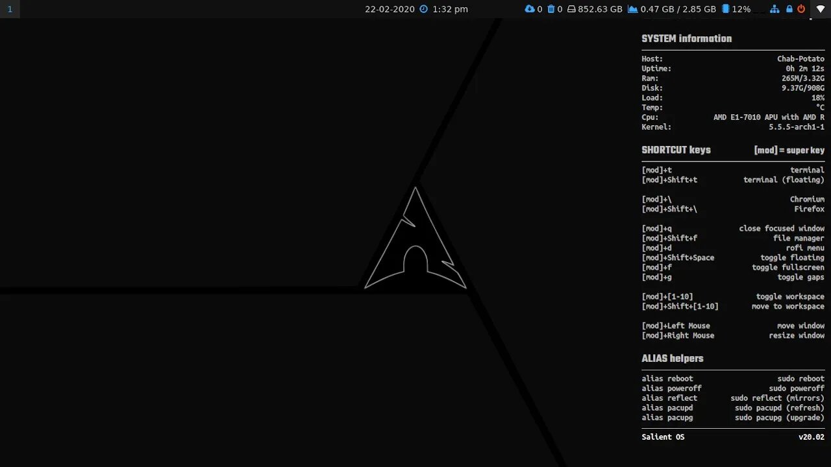Screen dimensions: 831x467
Task: Click the kernel version 5.5.5-arch1-1
Action: 797,127
